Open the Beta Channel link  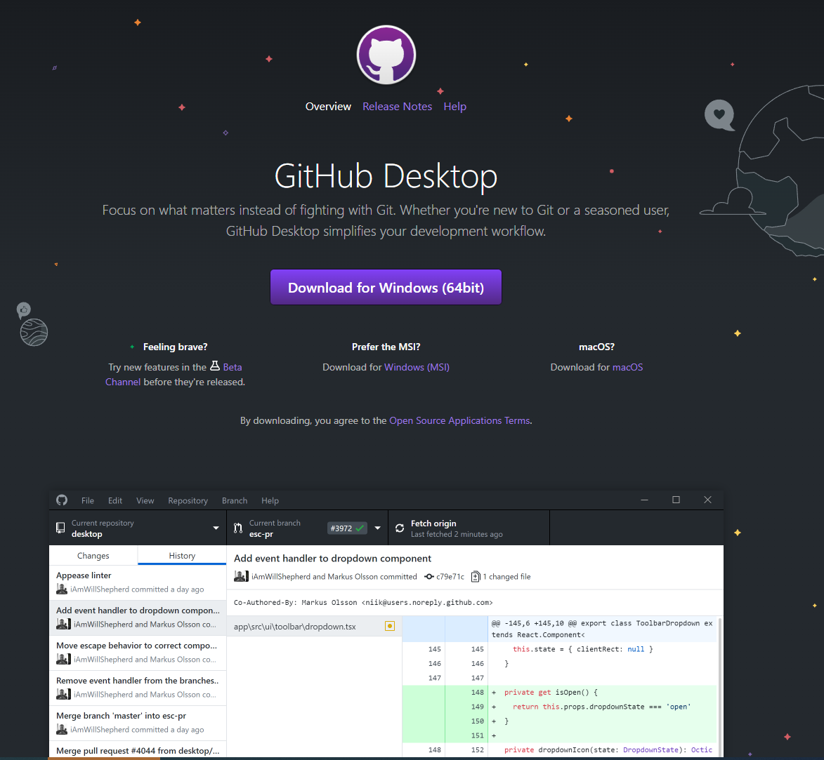[233, 368]
